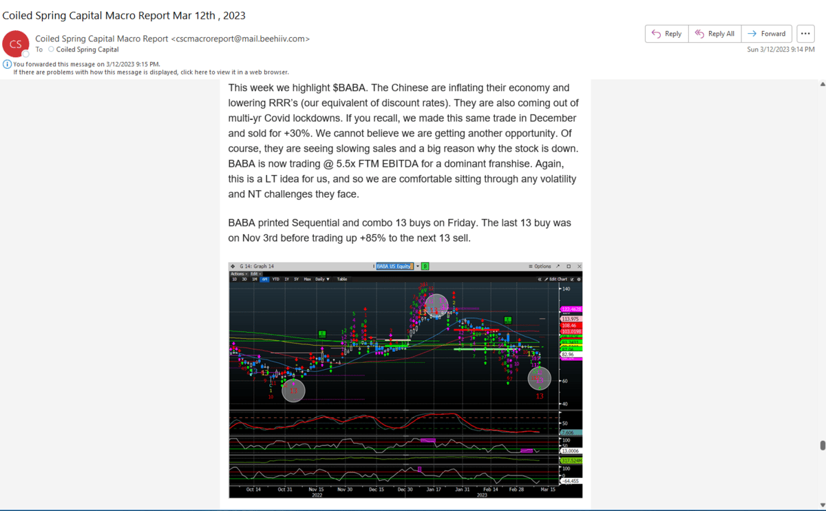Click the vertical scrollbar thumb

pyautogui.click(x=822, y=445)
